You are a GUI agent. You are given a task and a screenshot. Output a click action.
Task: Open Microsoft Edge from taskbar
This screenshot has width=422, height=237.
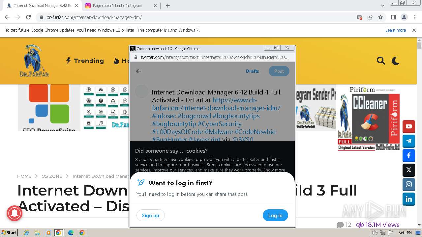(x=71, y=233)
